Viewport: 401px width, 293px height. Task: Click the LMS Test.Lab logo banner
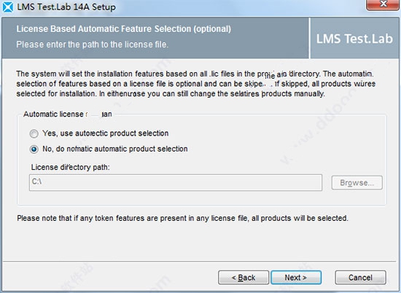(354, 39)
